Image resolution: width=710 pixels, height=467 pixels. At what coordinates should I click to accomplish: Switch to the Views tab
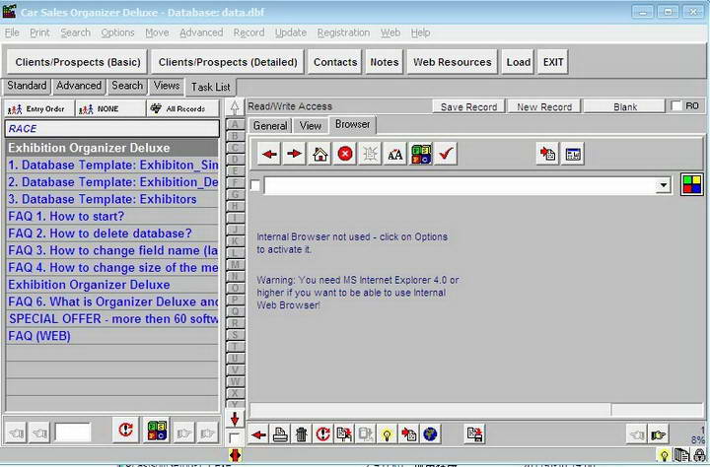(167, 86)
